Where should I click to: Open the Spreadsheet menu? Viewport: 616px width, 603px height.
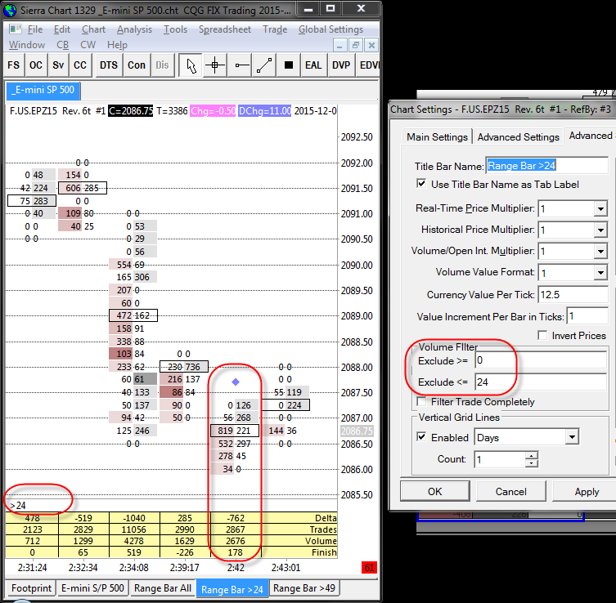pos(225,29)
